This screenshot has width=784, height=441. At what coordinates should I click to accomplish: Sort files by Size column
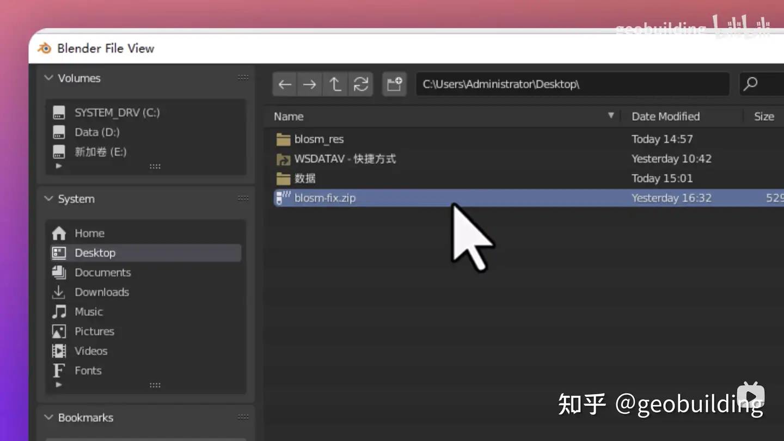tap(764, 117)
